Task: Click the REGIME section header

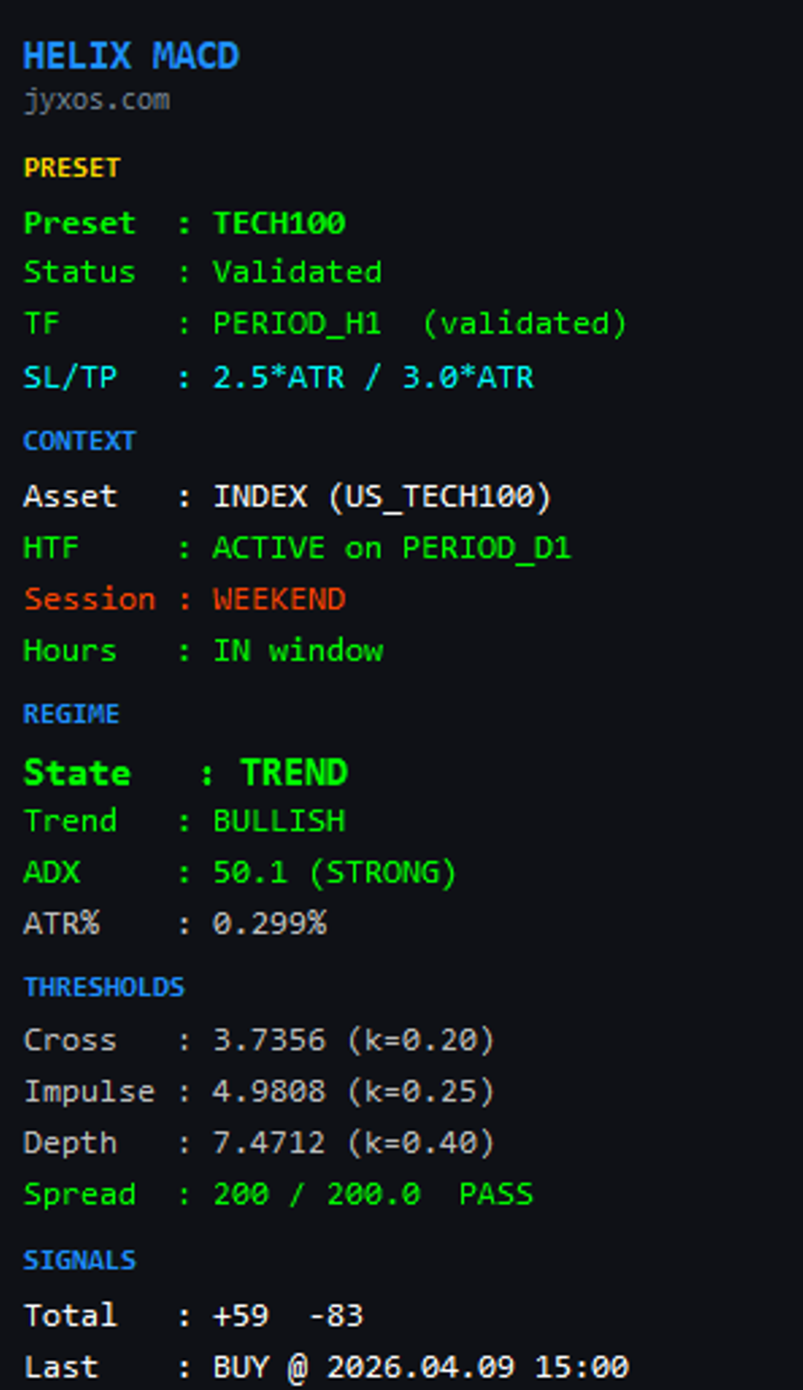Action: coord(71,714)
